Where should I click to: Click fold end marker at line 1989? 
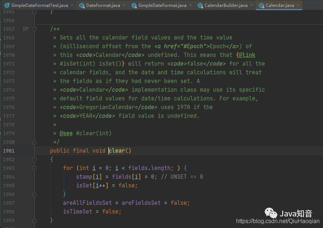(35, 220)
